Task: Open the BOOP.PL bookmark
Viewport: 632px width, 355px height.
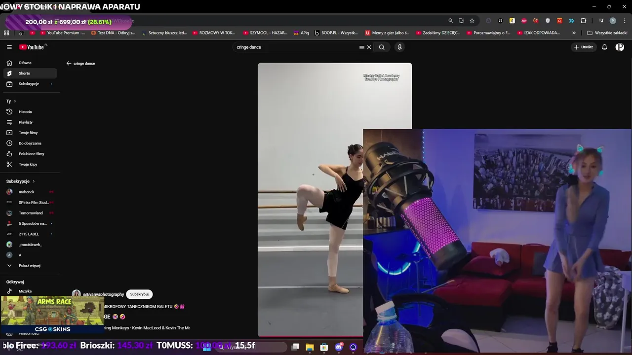Action: click(336, 33)
